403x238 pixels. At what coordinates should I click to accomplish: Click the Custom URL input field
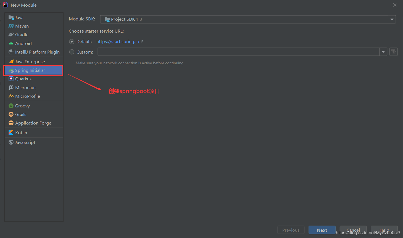239,52
